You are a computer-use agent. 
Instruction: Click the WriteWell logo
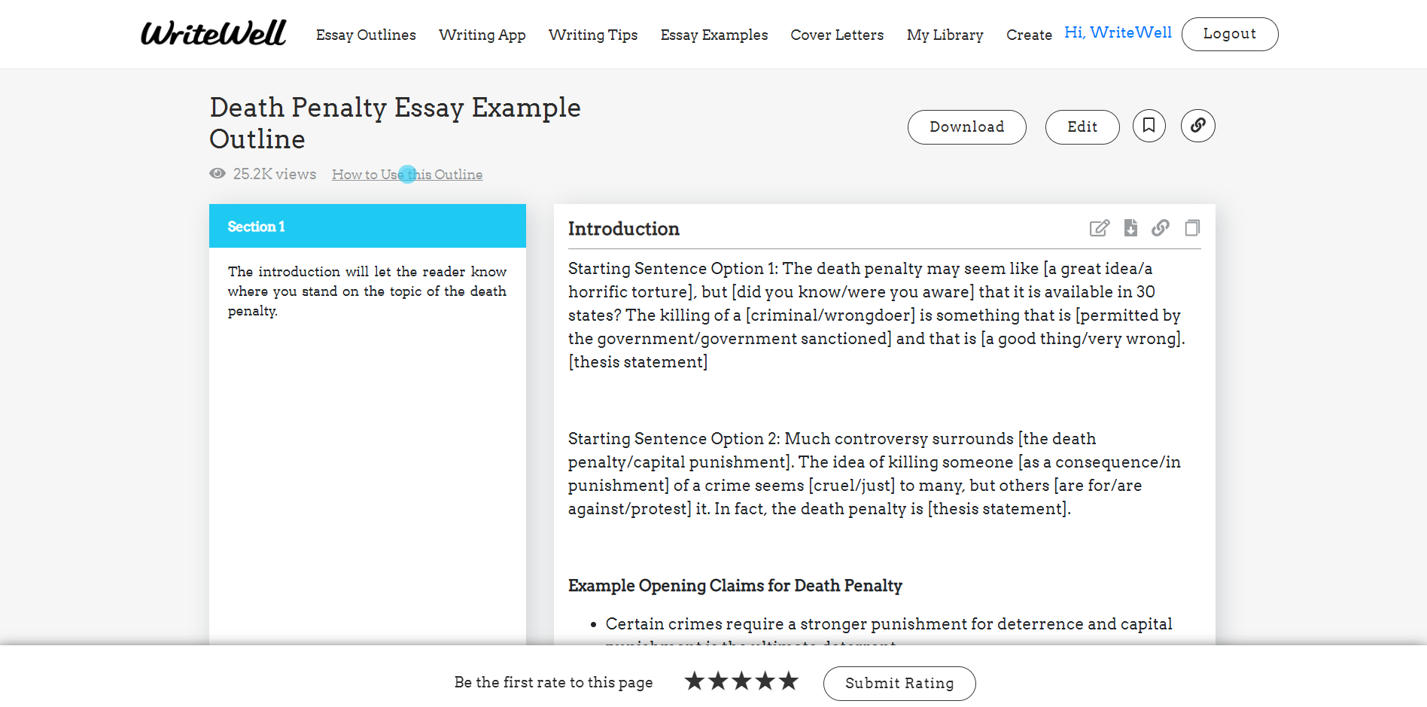click(214, 34)
